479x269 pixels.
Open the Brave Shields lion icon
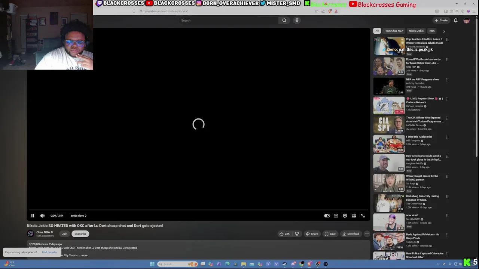330,11
